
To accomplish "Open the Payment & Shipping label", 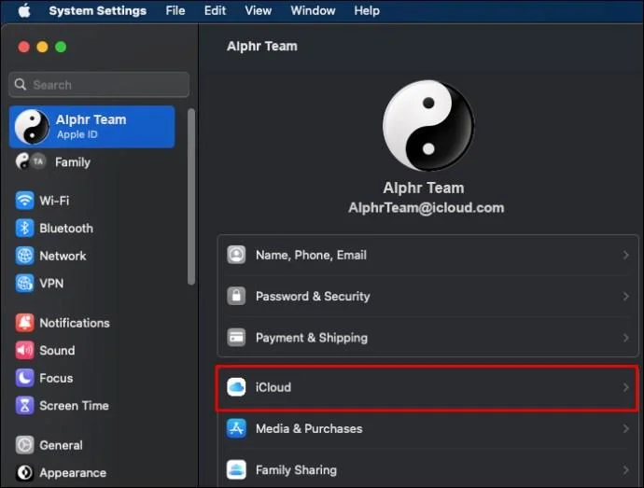I will (x=312, y=338).
